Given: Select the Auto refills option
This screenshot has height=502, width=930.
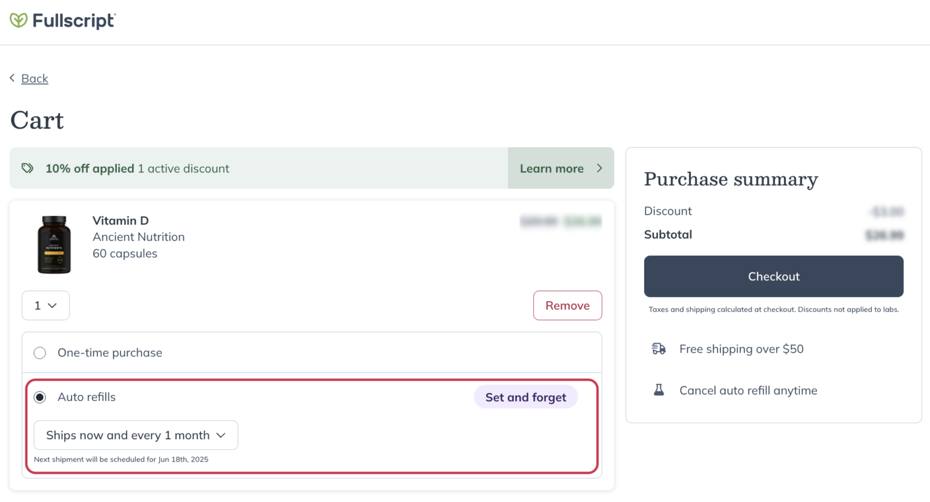Looking at the screenshot, I should click(39, 397).
